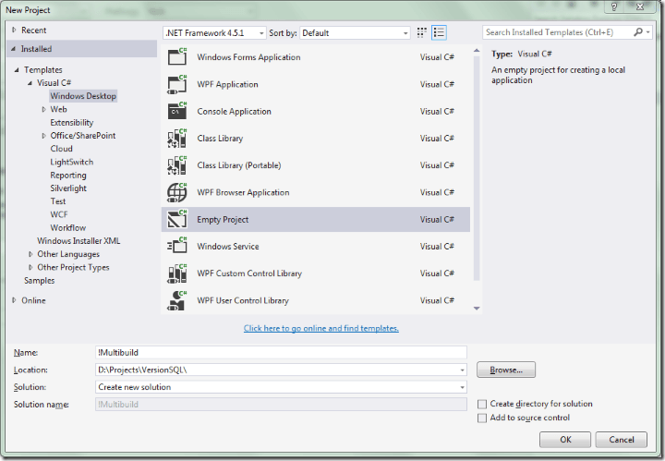Expand the Office/SharePoint tree node

[x=43, y=136]
